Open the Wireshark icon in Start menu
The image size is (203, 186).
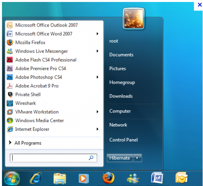(10, 103)
